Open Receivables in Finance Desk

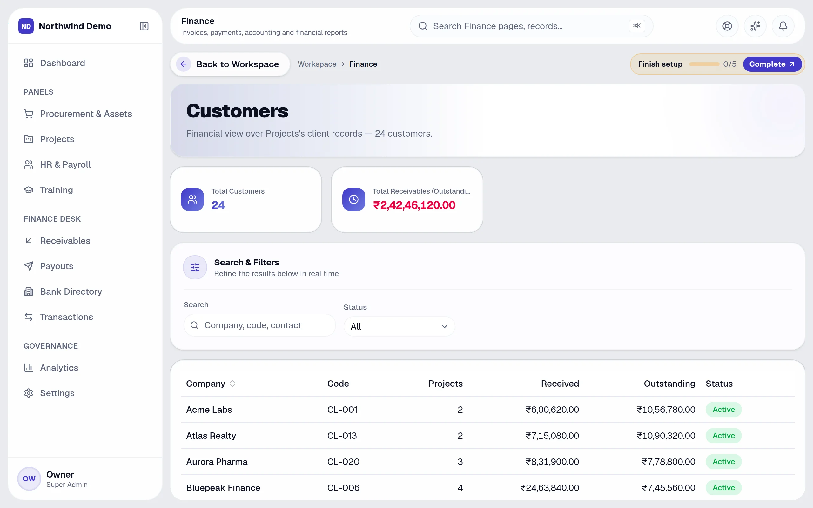click(85, 241)
